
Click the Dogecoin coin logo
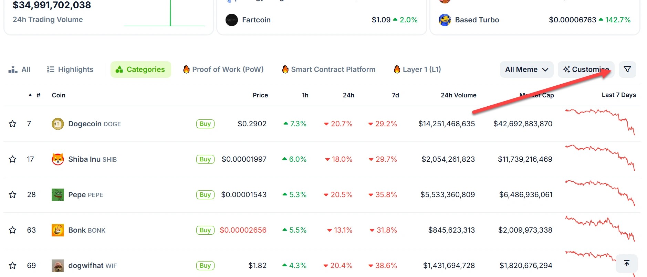pos(58,124)
